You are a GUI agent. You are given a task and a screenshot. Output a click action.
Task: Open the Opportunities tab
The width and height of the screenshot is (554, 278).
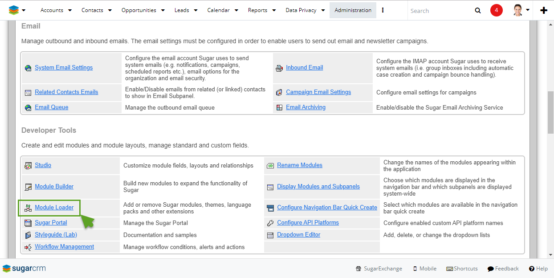(x=139, y=10)
